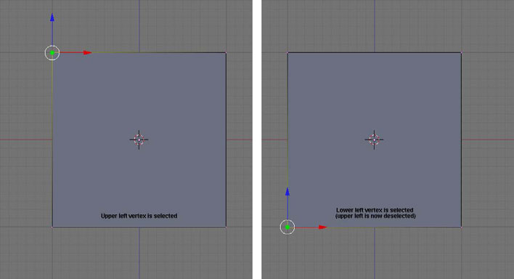Select the lower right vertex in the right viewport
Viewport: 514px width, 279px height.
point(462,227)
